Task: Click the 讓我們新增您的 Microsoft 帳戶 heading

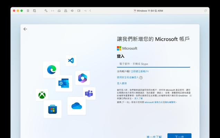Action: (x=153, y=39)
